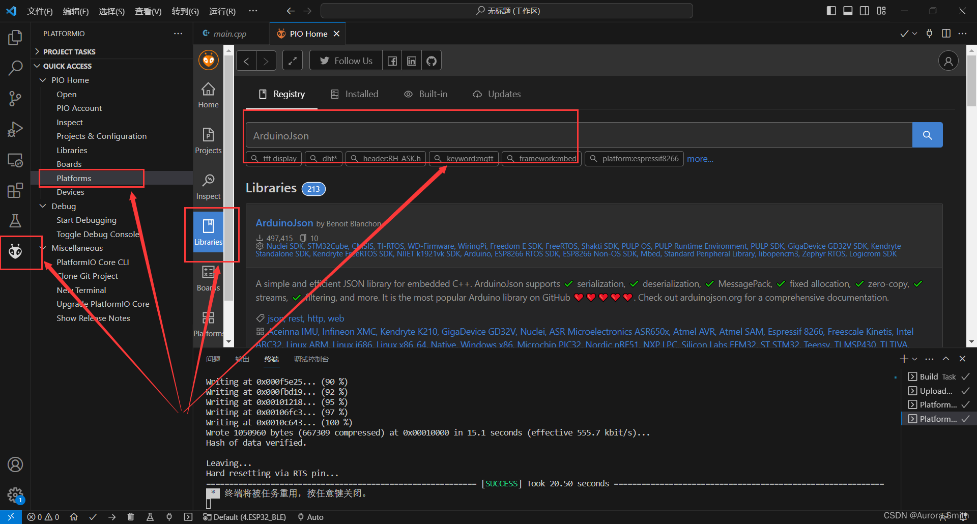
Task: Split the editor to the right
Action: click(946, 34)
